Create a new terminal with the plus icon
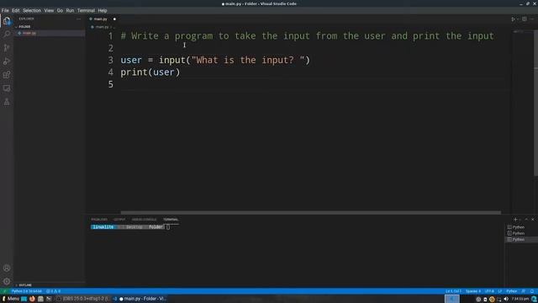The width and height of the screenshot is (538, 303). (x=515, y=219)
